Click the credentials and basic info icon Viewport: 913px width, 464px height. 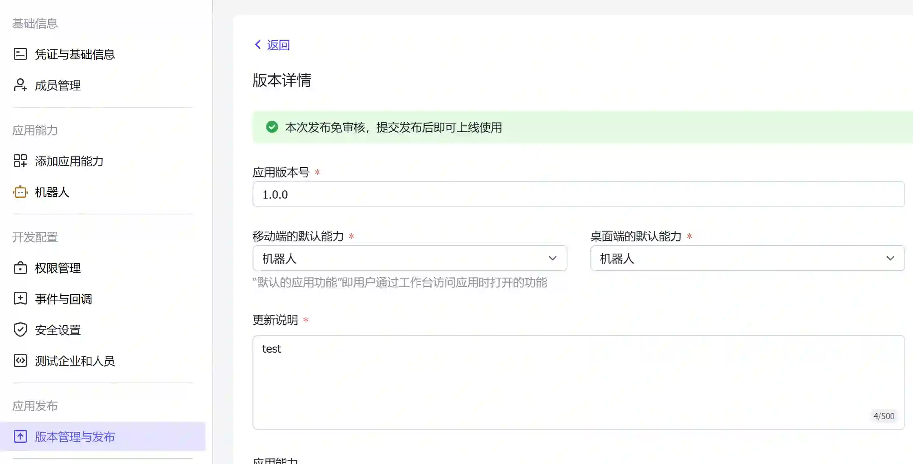[x=20, y=54]
